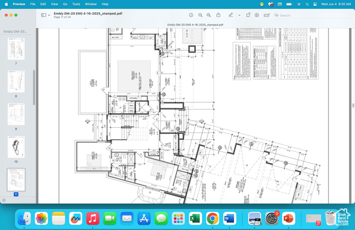
Task: Open Microsoft Excel from the Dock
Action: pos(195,218)
